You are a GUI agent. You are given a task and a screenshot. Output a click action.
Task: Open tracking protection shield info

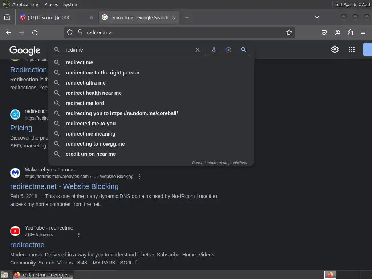coord(69,32)
